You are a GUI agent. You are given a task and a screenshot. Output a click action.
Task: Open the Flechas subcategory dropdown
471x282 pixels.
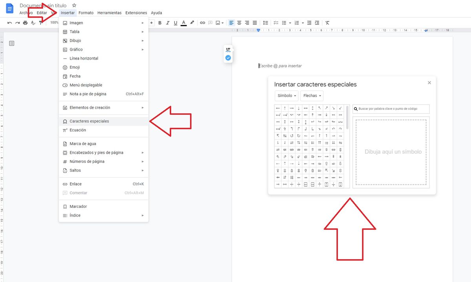tap(311, 95)
